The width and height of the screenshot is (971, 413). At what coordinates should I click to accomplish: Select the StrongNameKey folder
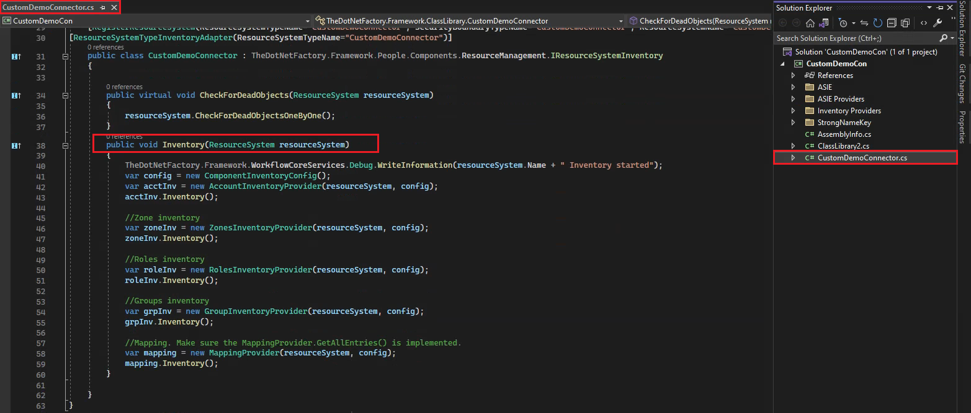tap(844, 123)
